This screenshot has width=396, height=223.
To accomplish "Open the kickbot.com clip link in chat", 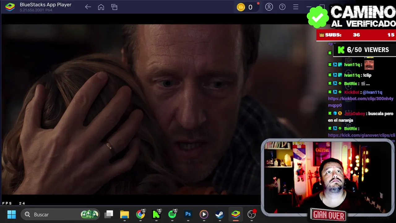I will pyautogui.click(x=361, y=102).
